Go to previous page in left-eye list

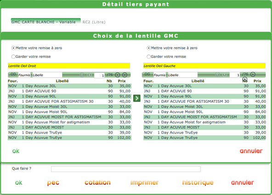click(225, 74)
